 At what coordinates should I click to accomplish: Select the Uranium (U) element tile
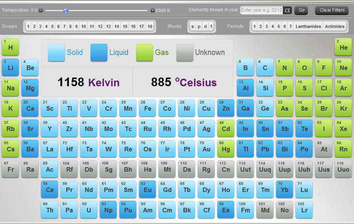click(89, 209)
